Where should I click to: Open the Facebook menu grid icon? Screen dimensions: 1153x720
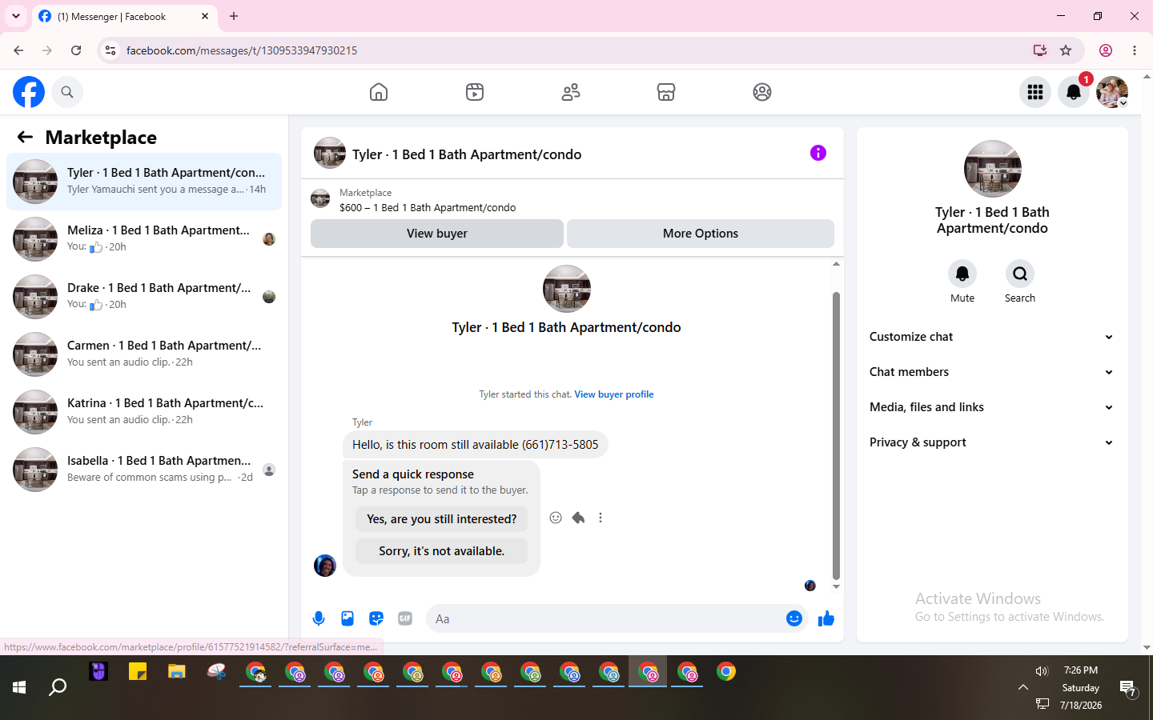1035,92
